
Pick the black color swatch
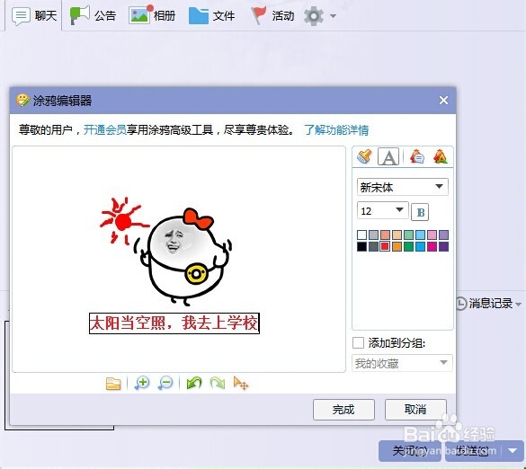click(361, 246)
